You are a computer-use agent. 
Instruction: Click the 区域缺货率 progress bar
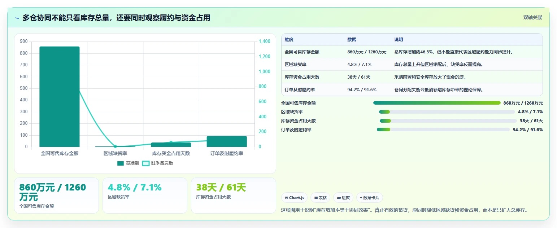click(x=447, y=112)
